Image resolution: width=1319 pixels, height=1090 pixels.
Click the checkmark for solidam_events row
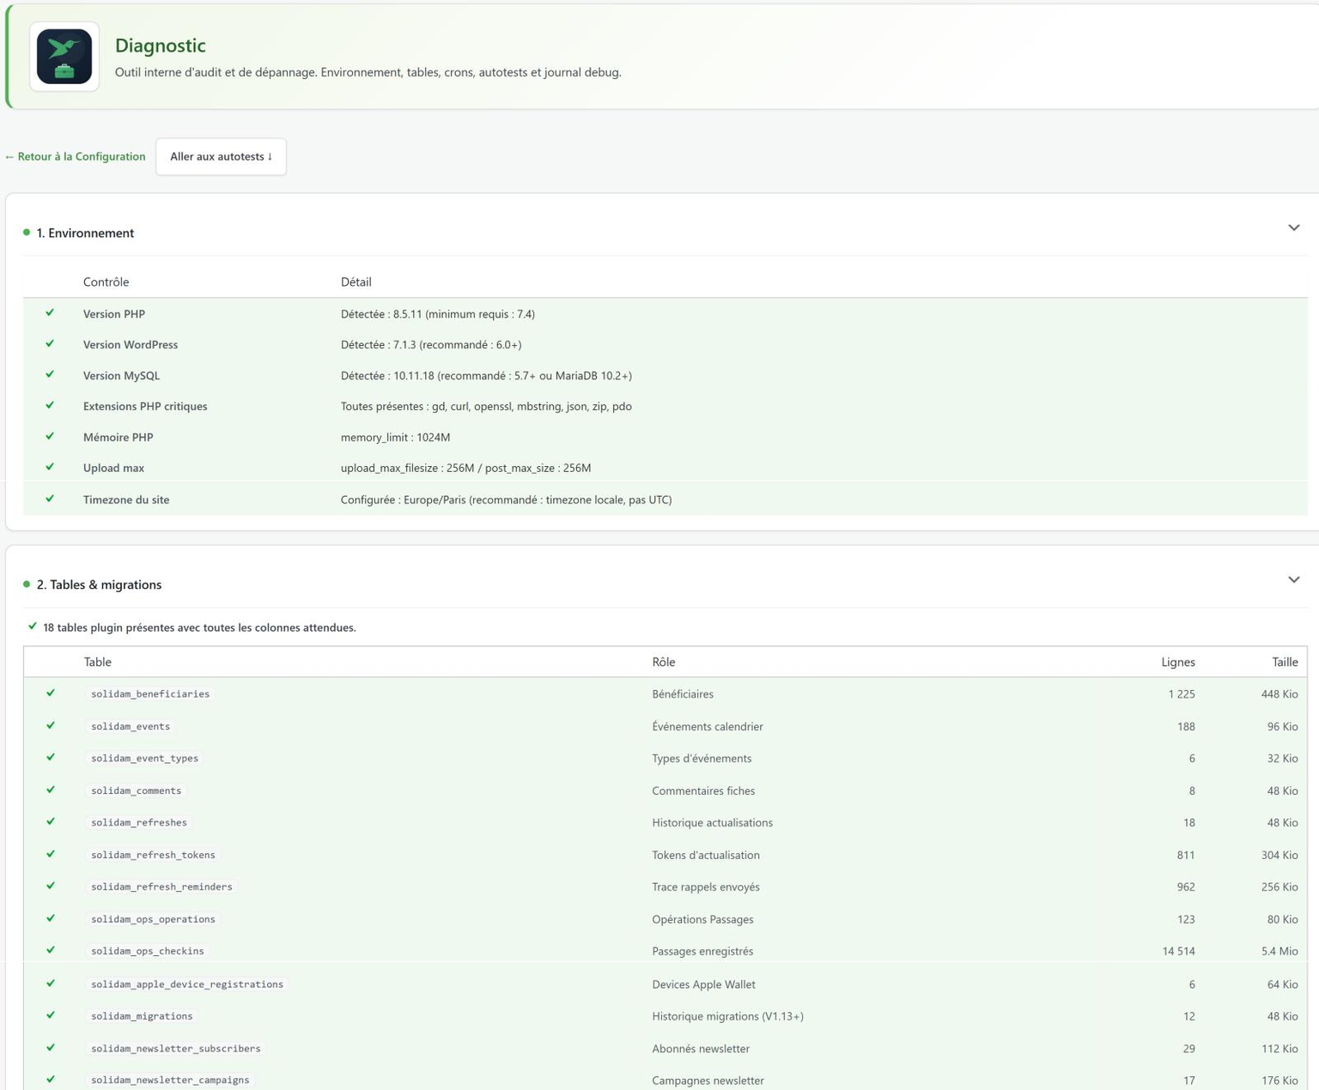coord(51,726)
